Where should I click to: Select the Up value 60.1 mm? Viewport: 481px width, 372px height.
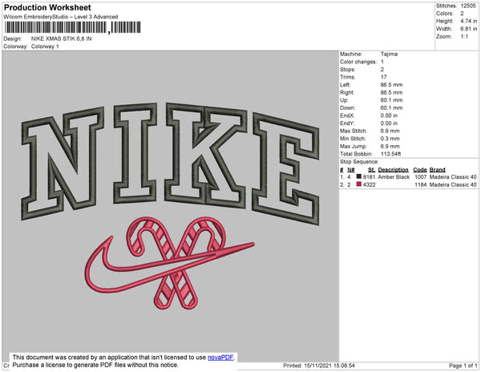[392, 100]
